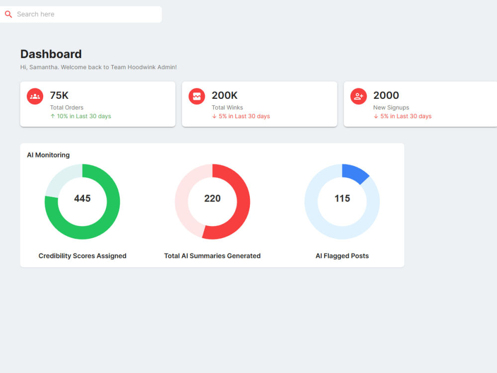The width and height of the screenshot is (497, 373).
Task: Click Total Winks '5% in Last 30 days'
Action: point(245,116)
